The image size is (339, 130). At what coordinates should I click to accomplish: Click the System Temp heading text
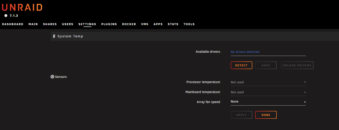click(70, 36)
